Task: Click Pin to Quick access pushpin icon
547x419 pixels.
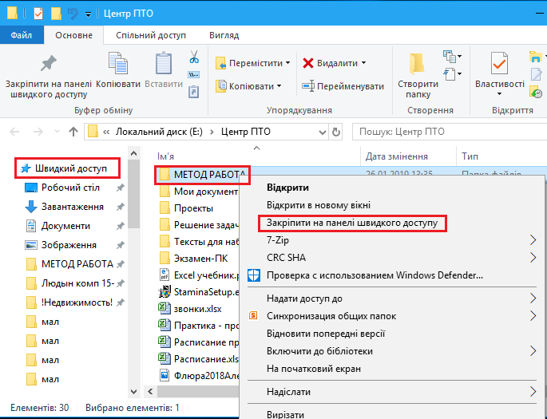Action: pos(49,64)
